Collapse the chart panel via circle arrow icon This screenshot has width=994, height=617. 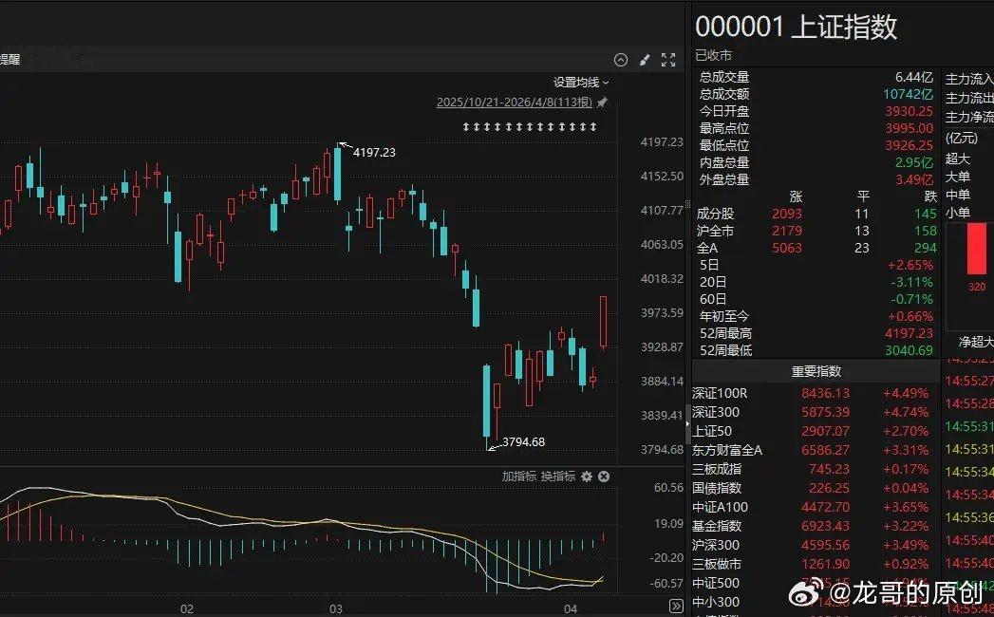621,60
